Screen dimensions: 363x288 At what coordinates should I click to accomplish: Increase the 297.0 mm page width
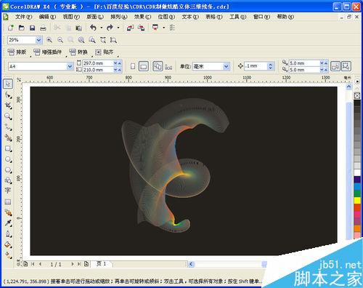click(120, 63)
